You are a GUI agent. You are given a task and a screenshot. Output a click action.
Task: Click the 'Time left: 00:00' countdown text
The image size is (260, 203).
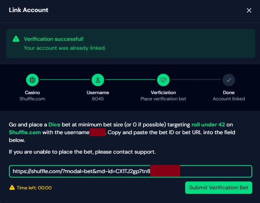[34, 188]
